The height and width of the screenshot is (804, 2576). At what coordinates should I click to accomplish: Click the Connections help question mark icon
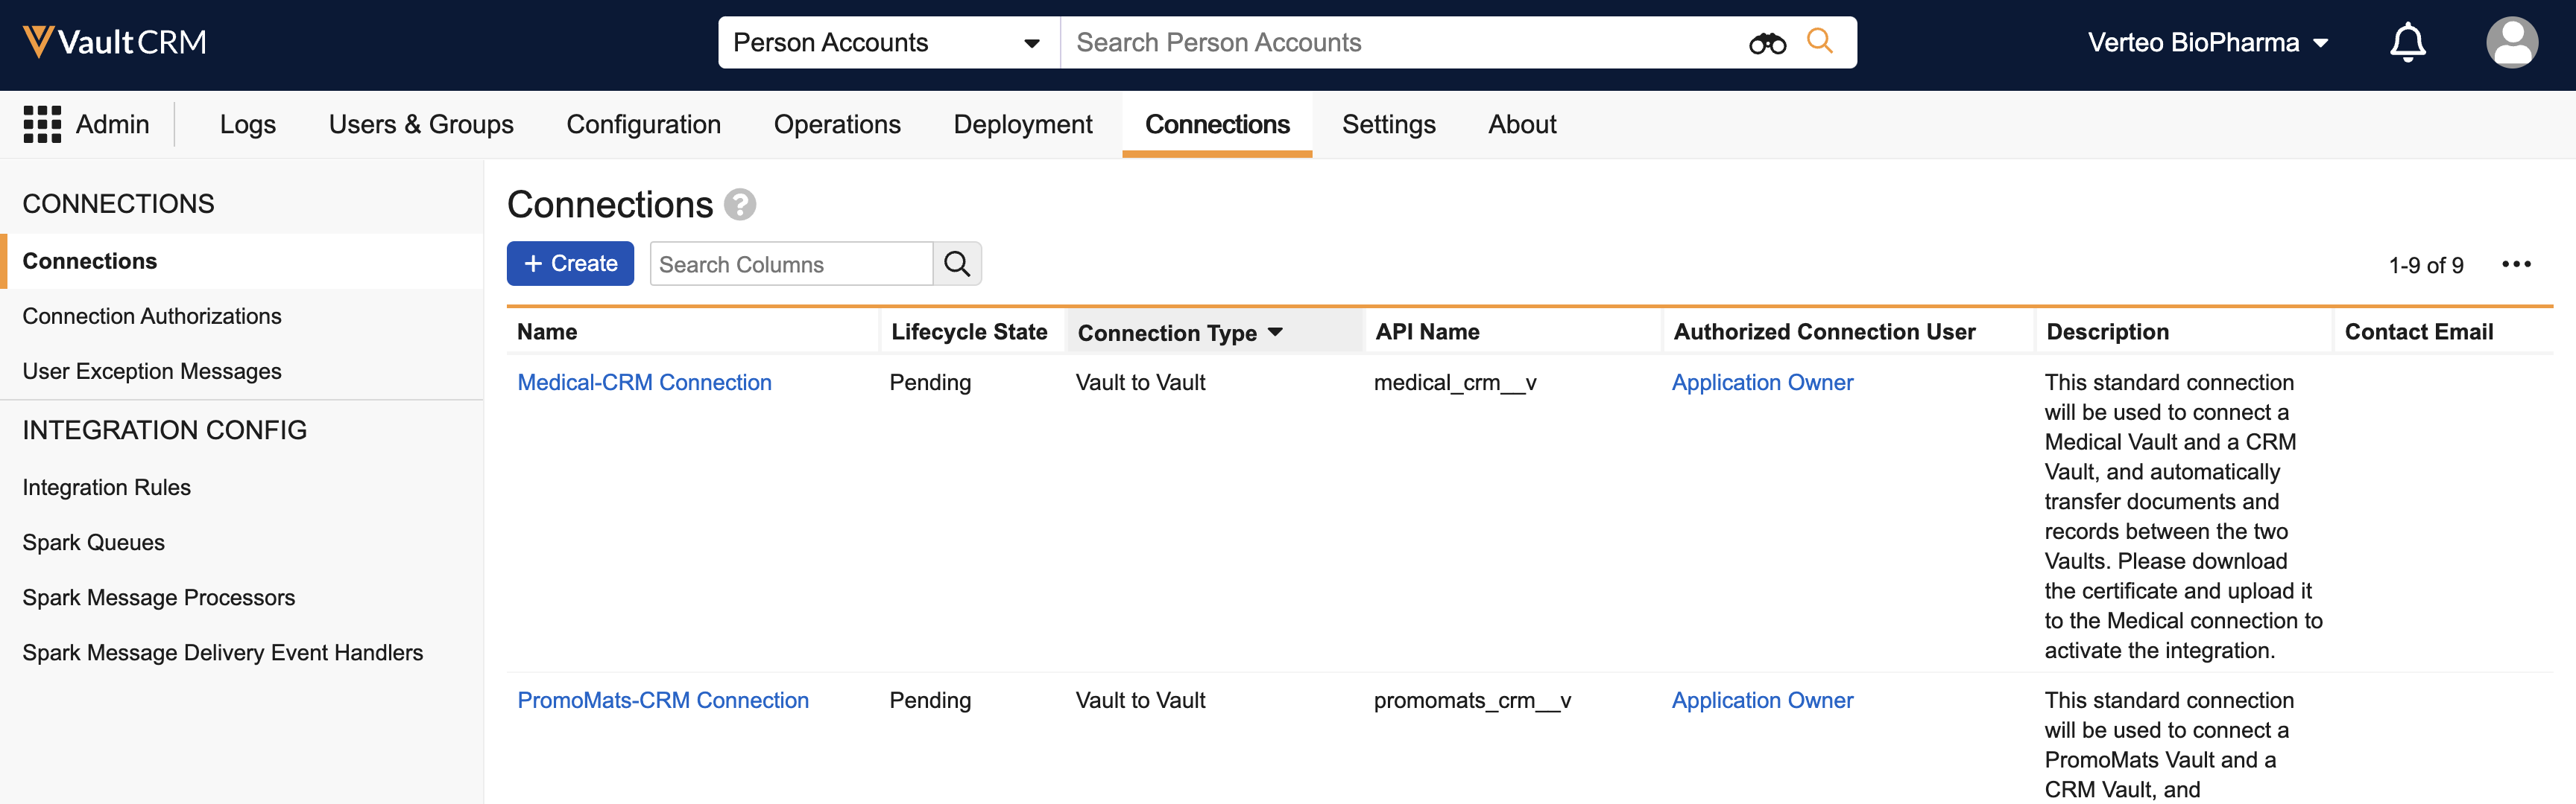(739, 205)
